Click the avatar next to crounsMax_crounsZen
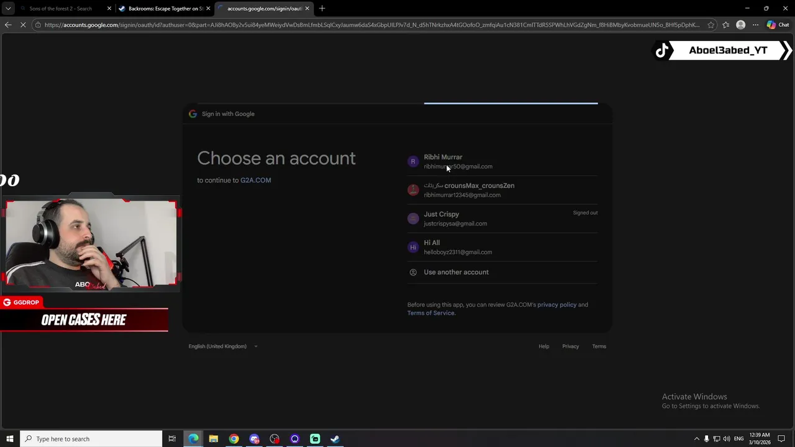This screenshot has width=795, height=447. pyautogui.click(x=413, y=190)
